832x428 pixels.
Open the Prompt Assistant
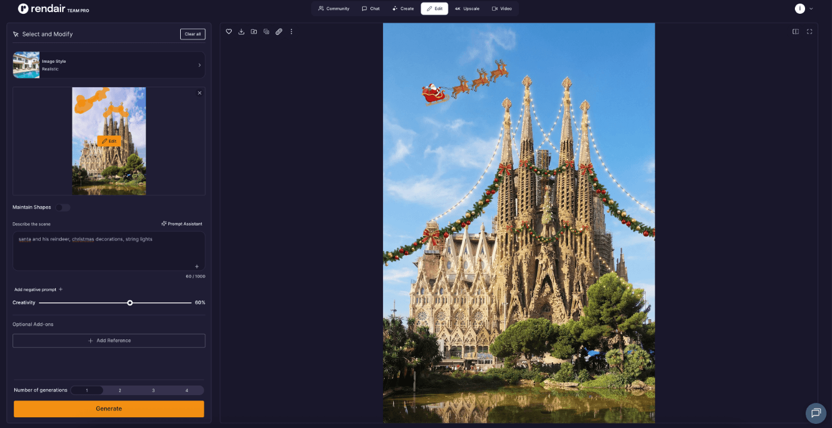pyautogui.click(x=182, y=224)
